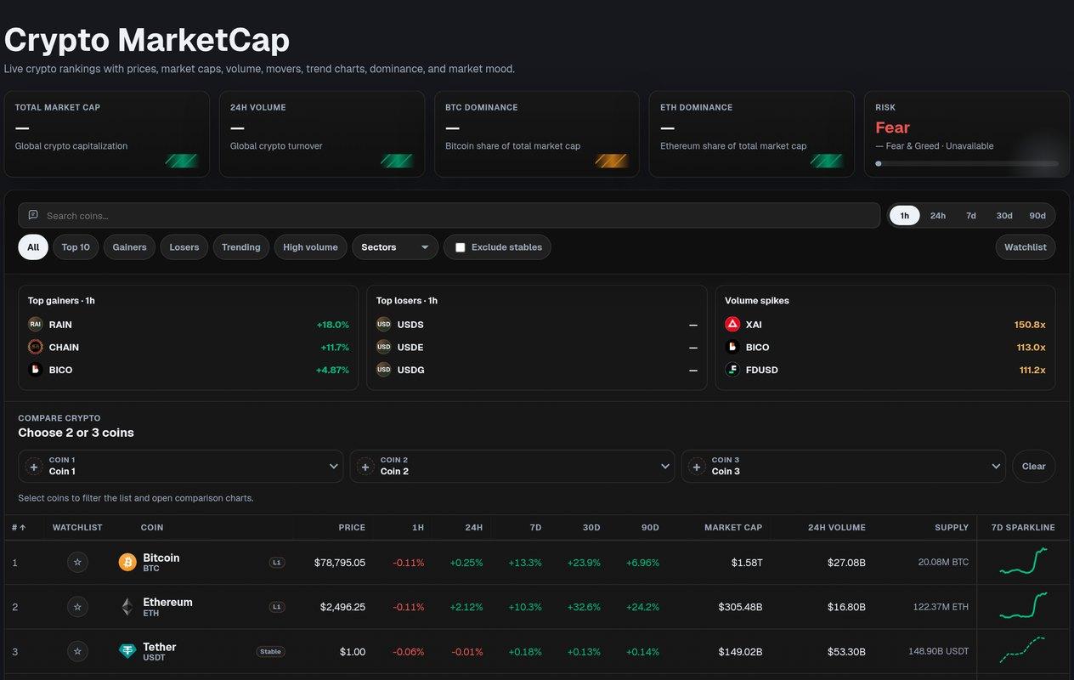Add Bitcoin to watchlist with star

point(77,563)
